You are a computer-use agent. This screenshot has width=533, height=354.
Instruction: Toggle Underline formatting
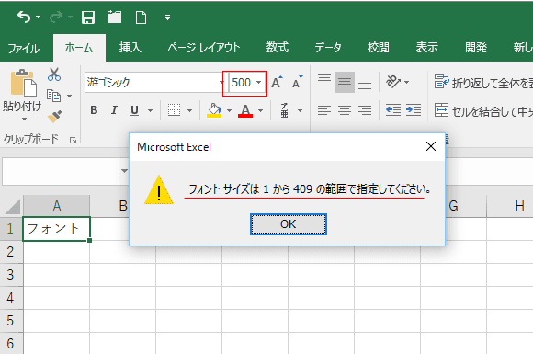click(x=134, y=110)
